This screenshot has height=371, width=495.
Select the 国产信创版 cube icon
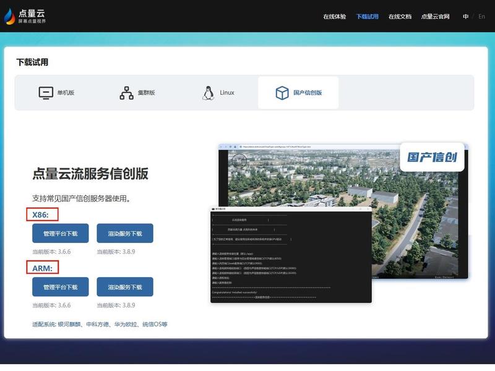(x=282, y=93)
